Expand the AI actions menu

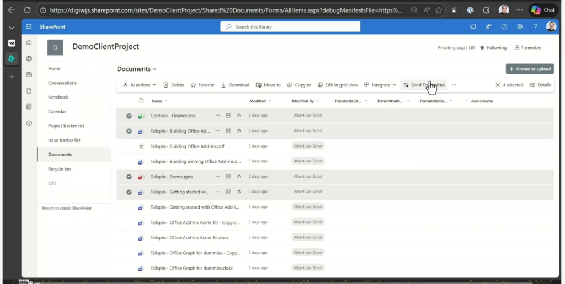(x=140, y=85)
